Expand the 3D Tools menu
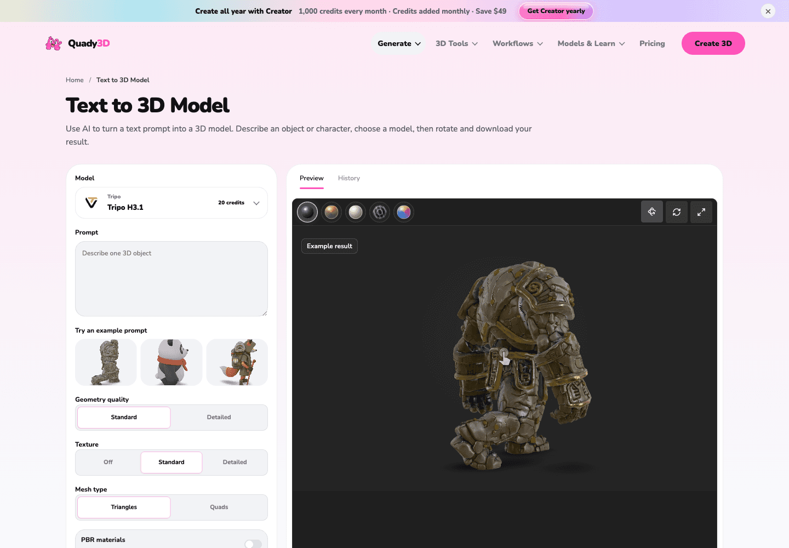Screen dimensions: 789x548 (456, 43)
